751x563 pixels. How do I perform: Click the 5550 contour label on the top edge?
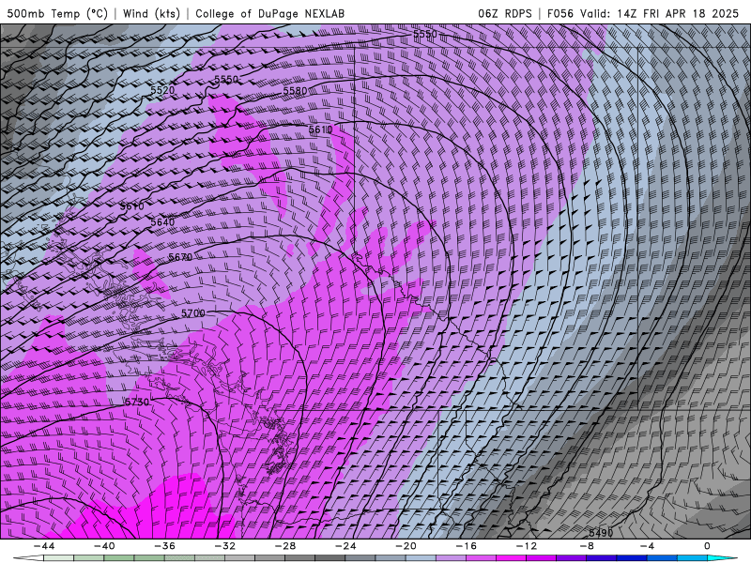[425, 34]
